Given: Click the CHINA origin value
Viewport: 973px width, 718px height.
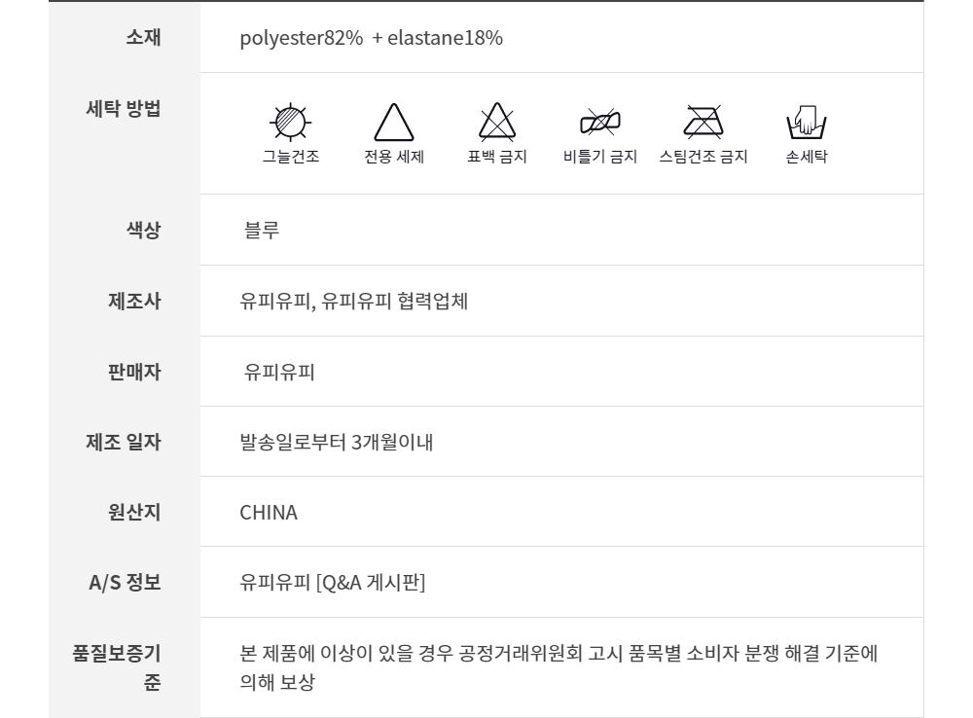Looking at the screenshot, I should [269, 513].
